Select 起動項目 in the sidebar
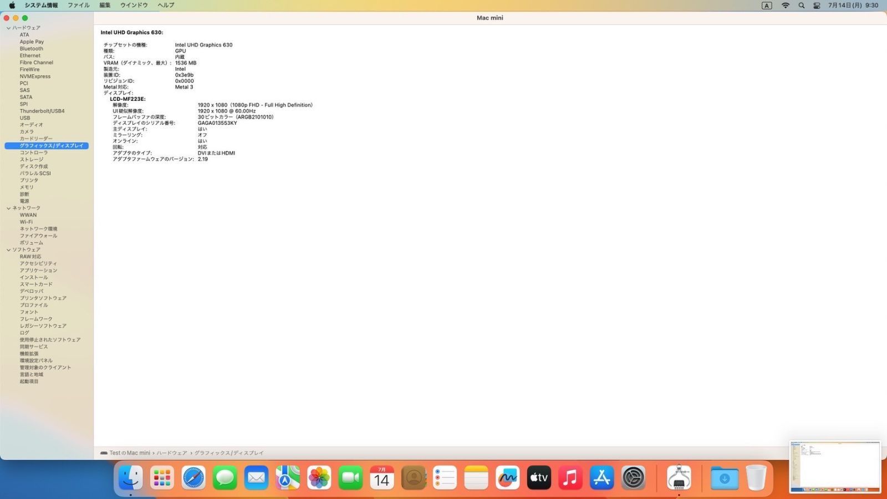Screen dimensions: 887x499 (x=29, y=381)
